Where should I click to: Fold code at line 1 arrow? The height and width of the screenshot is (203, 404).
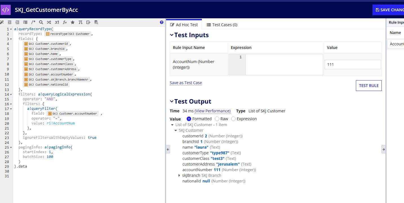(x=11, y=29)
